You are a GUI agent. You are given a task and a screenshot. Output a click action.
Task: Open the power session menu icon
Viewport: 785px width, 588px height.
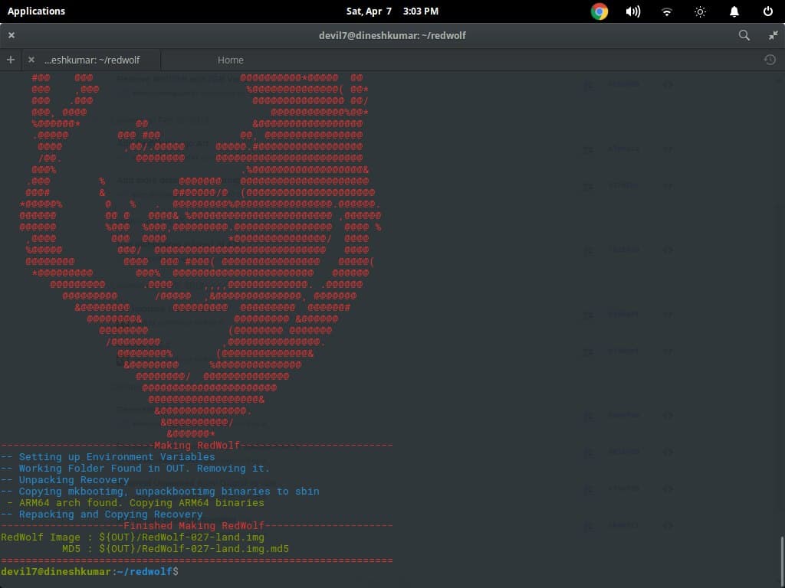click(767, 11)
